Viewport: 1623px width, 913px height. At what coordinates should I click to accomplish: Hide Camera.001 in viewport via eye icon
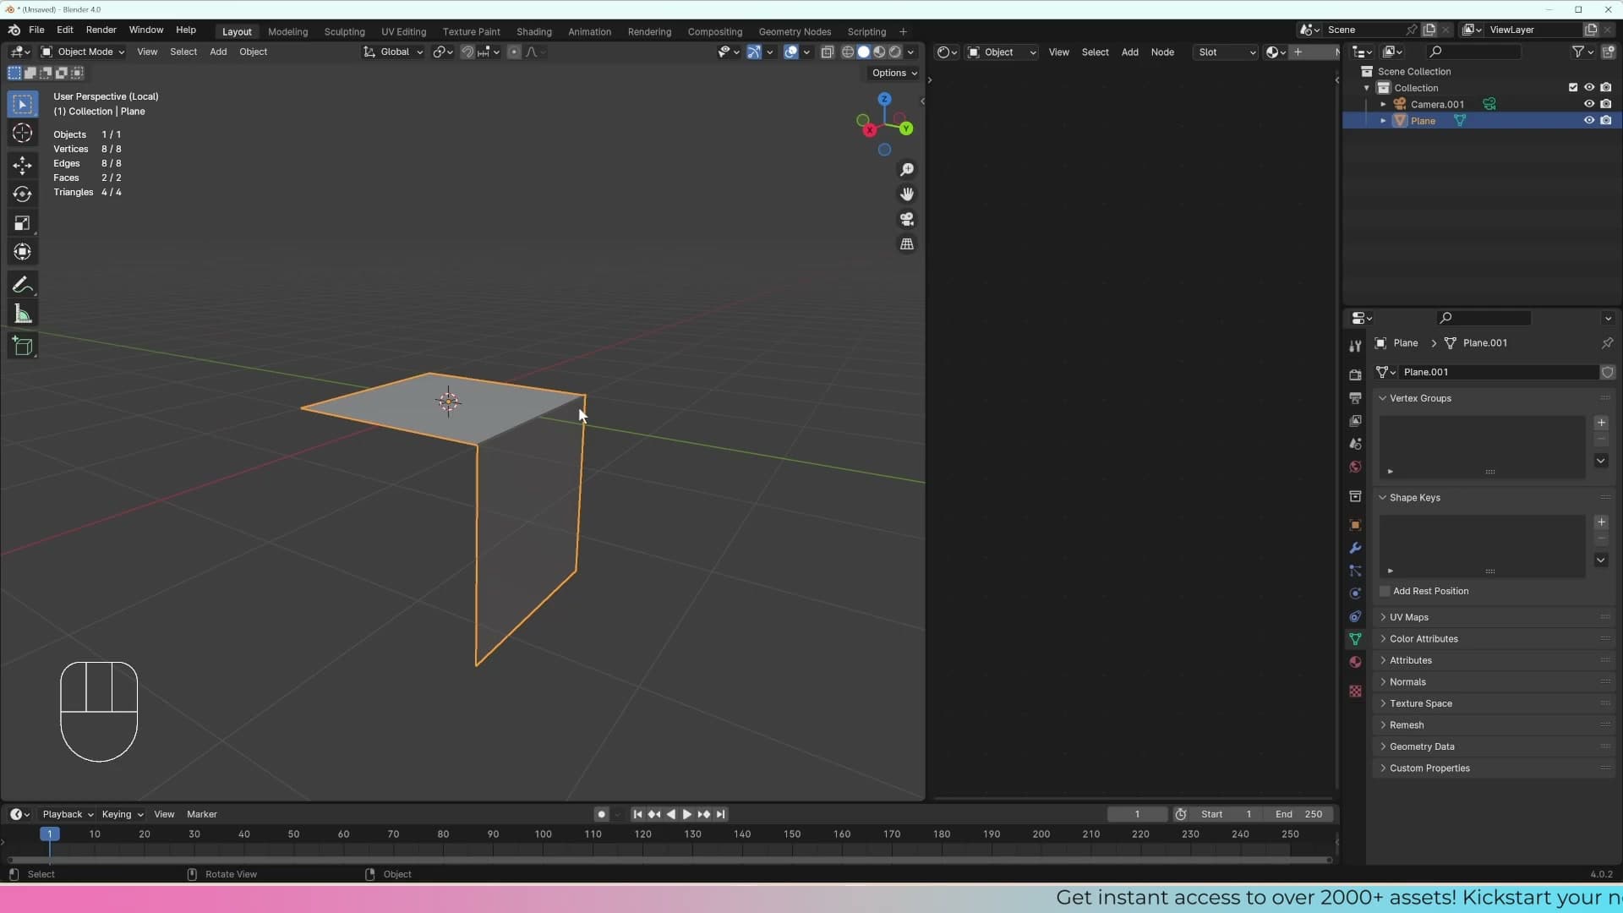tap(1589, 104)
